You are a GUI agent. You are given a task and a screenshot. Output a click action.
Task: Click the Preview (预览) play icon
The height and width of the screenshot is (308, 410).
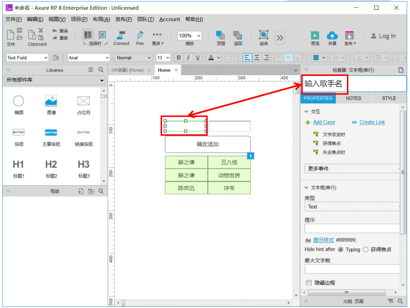point(315,35)
